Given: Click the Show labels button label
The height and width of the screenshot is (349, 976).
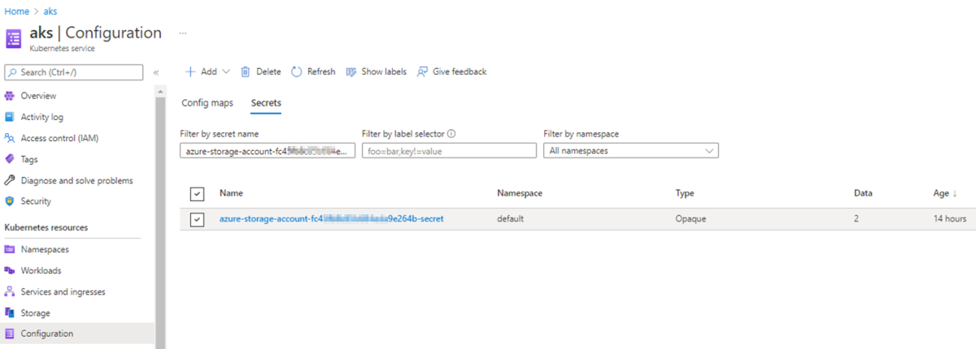Looking at the screenshot, I should [384, 71].
